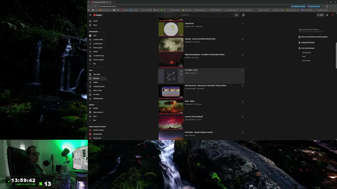Add Fool video to queue
This screenshot has width=337, height=189.
(x=181, y=75)
